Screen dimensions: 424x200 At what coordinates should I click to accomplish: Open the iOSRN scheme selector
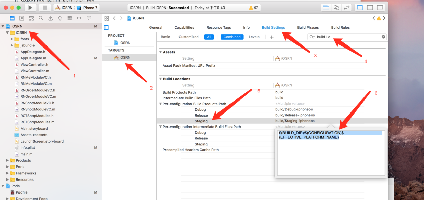tap(64, 8)
